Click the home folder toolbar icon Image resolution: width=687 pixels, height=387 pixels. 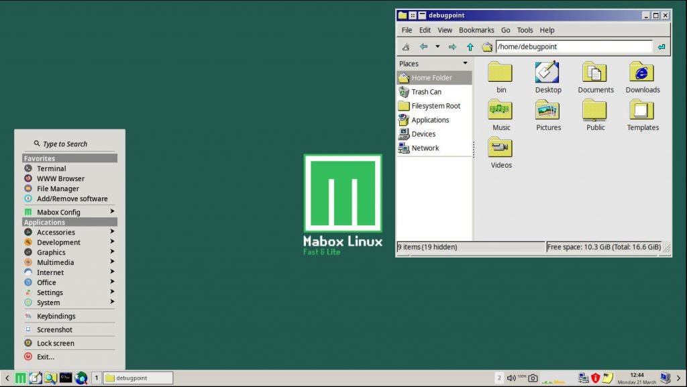[487, 46]
